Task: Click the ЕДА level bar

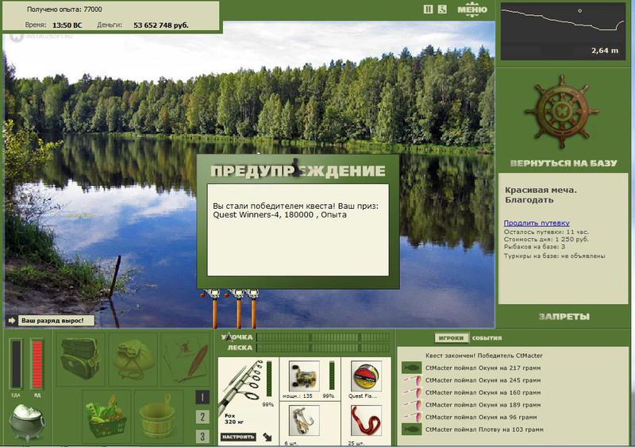Action: pyautogui.click(x=16, y=364)
